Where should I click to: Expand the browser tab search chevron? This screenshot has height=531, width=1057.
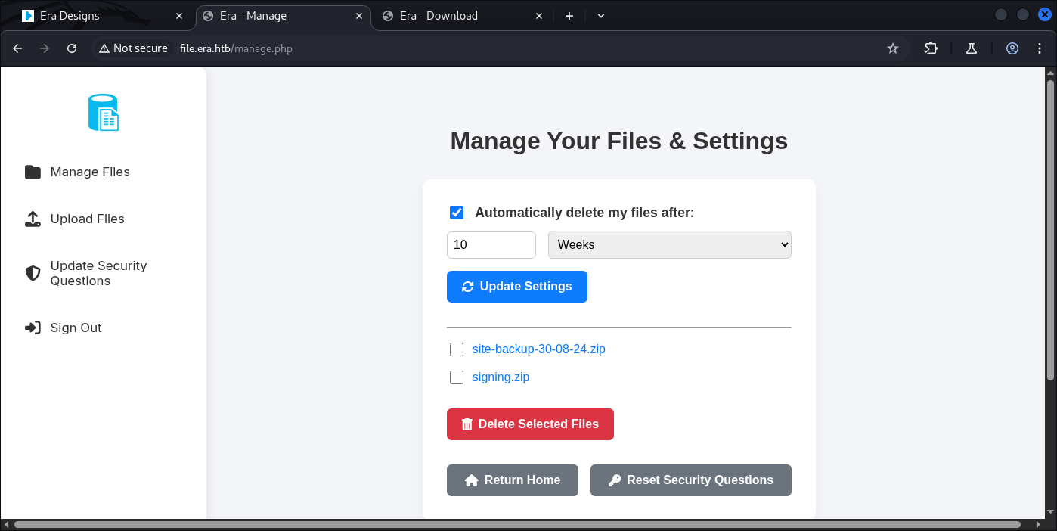(x=601, y=16)
